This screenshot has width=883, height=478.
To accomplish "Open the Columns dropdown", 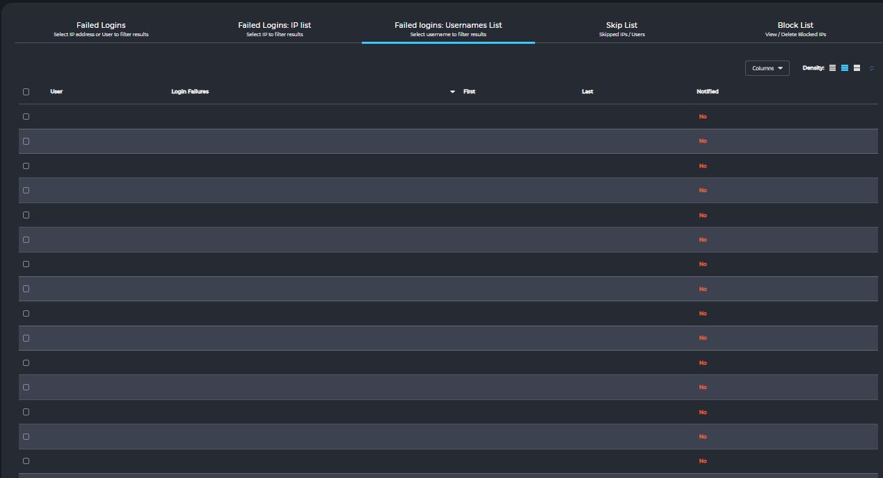I will click(x=767, y=68).
